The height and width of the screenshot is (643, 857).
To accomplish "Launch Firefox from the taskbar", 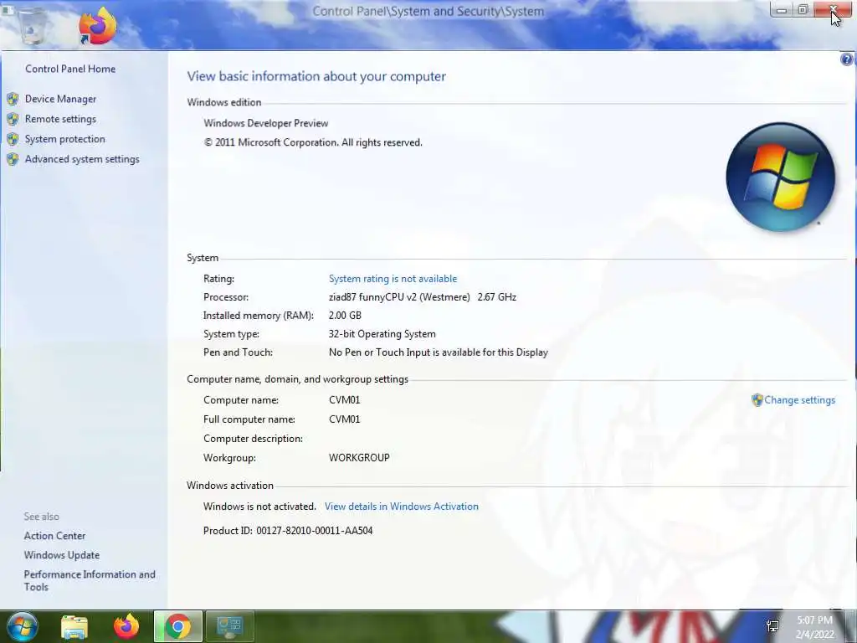I will point(126,626).
